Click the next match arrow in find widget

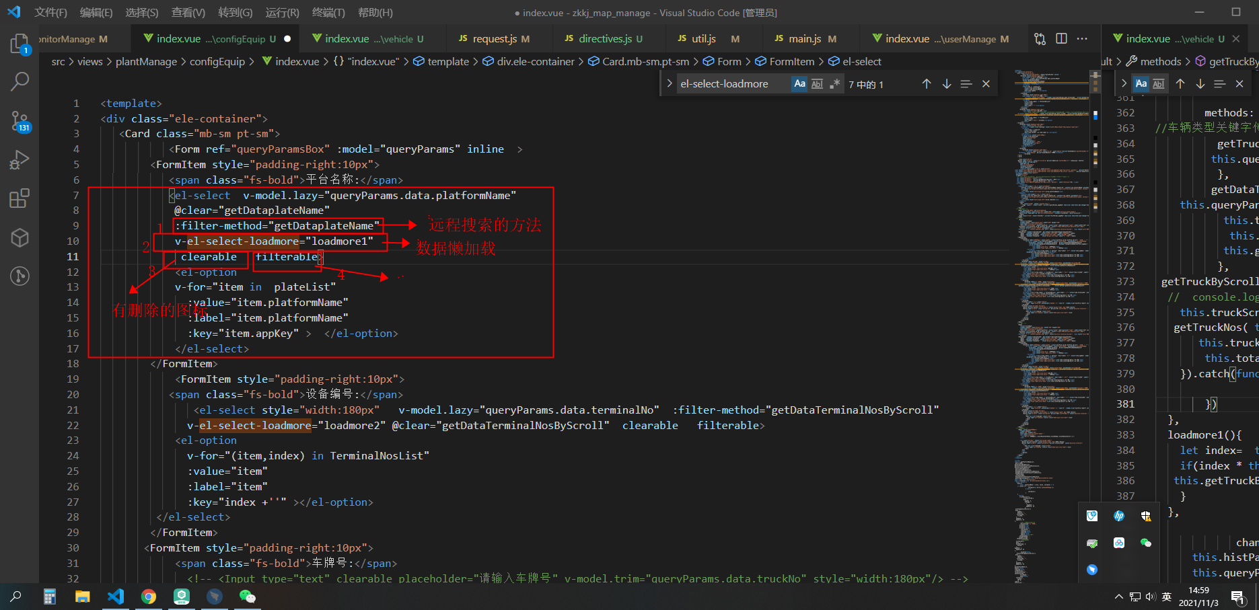coord(947,83)
